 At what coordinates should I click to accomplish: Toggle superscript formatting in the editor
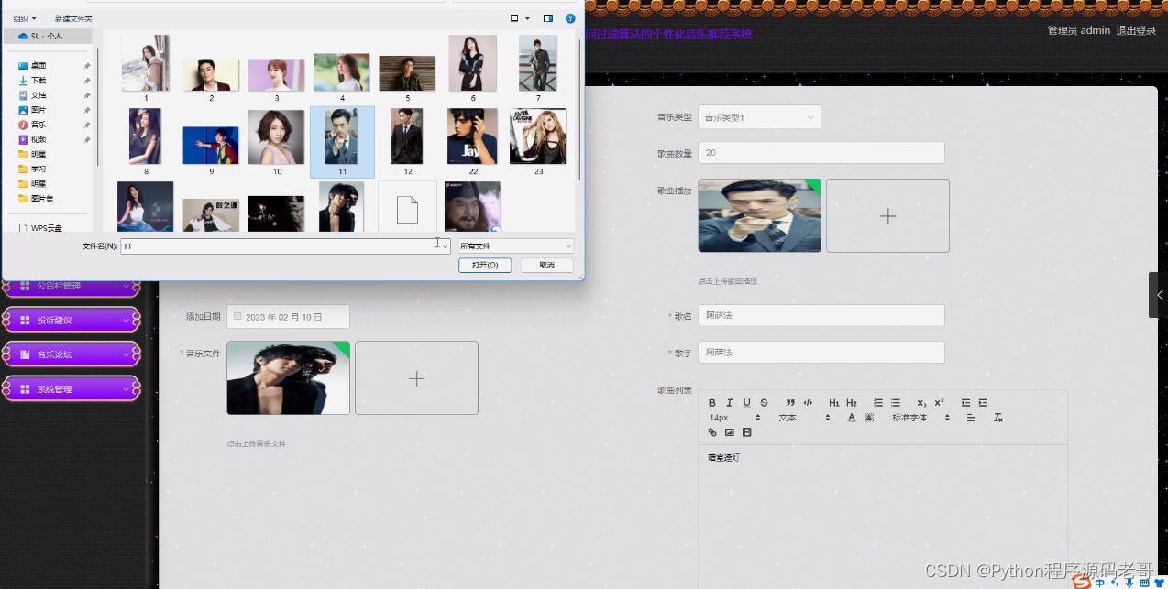point(940,402)
